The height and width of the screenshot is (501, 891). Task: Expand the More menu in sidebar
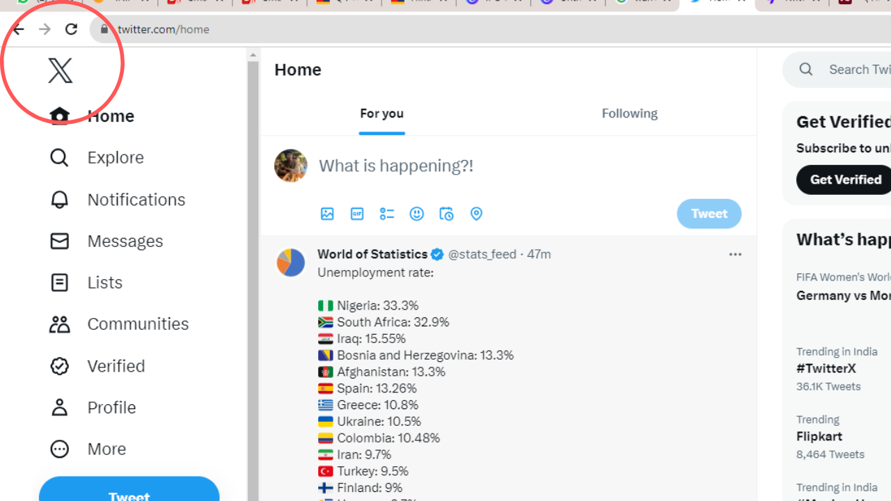coord(60,449)
